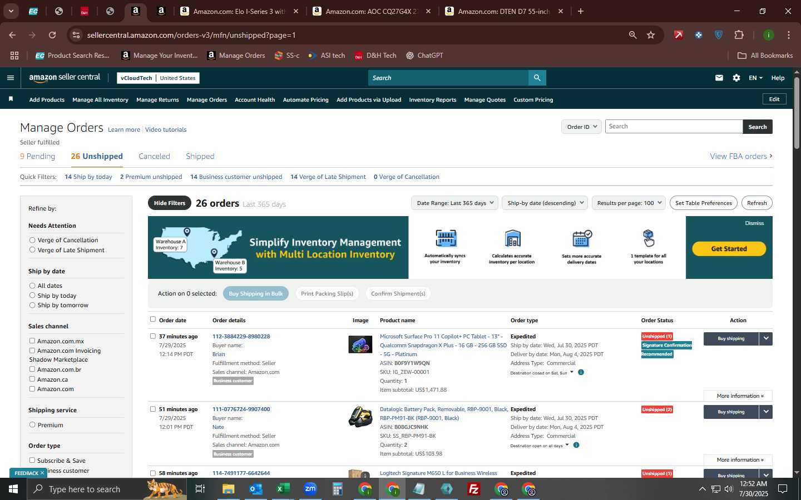The width and height of the screenshot is (801, 500).
Task: Open the EN language dropdown
Action: [755, 78]
